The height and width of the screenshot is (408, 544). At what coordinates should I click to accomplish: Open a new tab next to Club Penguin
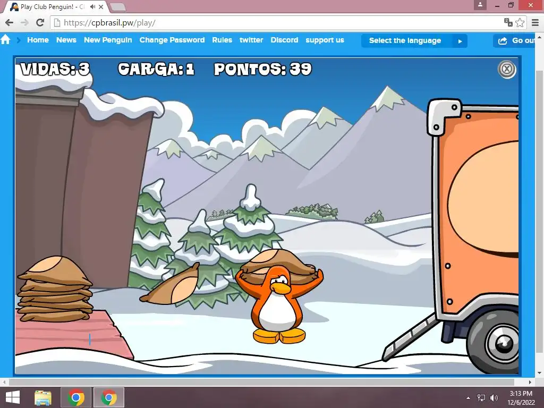118,7
